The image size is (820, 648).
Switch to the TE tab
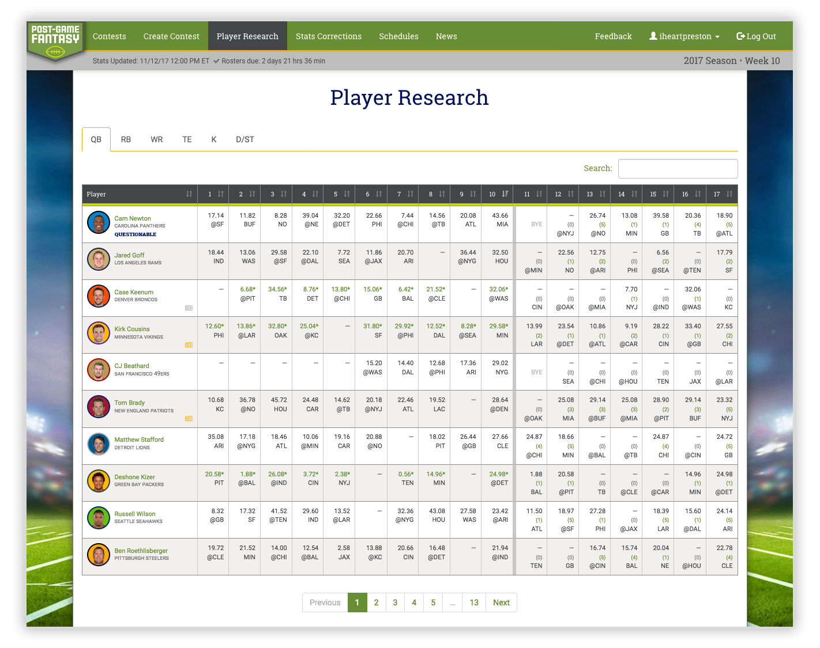tap(187, 139)
